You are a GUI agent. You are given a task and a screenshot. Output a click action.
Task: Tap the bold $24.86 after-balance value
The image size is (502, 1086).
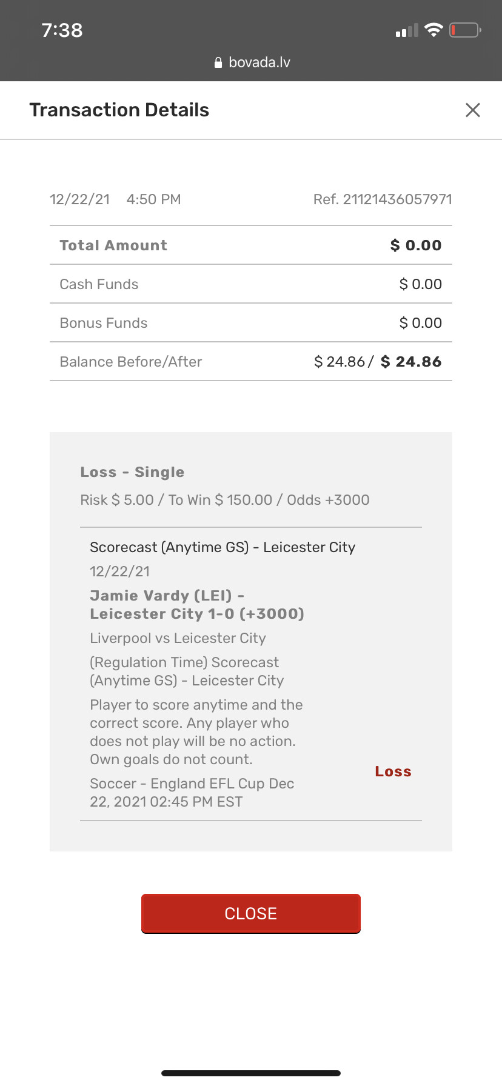click(x=411, y=362)
